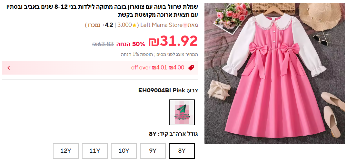Screen dimensions: 347x165
Task: Visit the Left Mama Store link
Action: [x=162, y=25]
